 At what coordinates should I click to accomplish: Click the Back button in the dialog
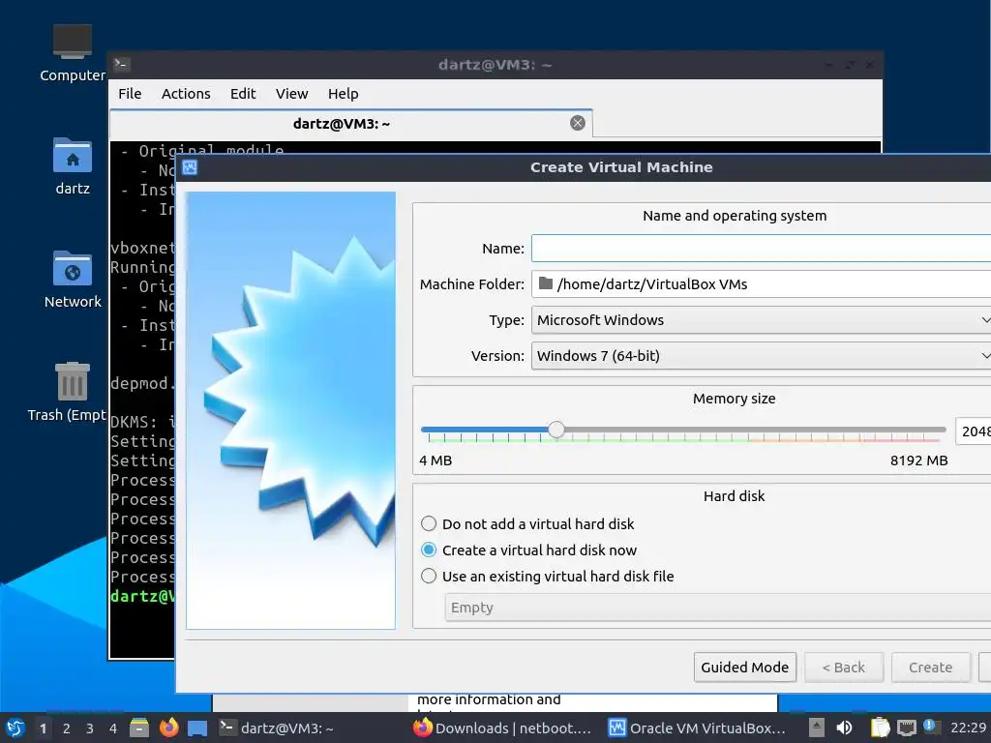pyautogui.click(x=843, y=668)
